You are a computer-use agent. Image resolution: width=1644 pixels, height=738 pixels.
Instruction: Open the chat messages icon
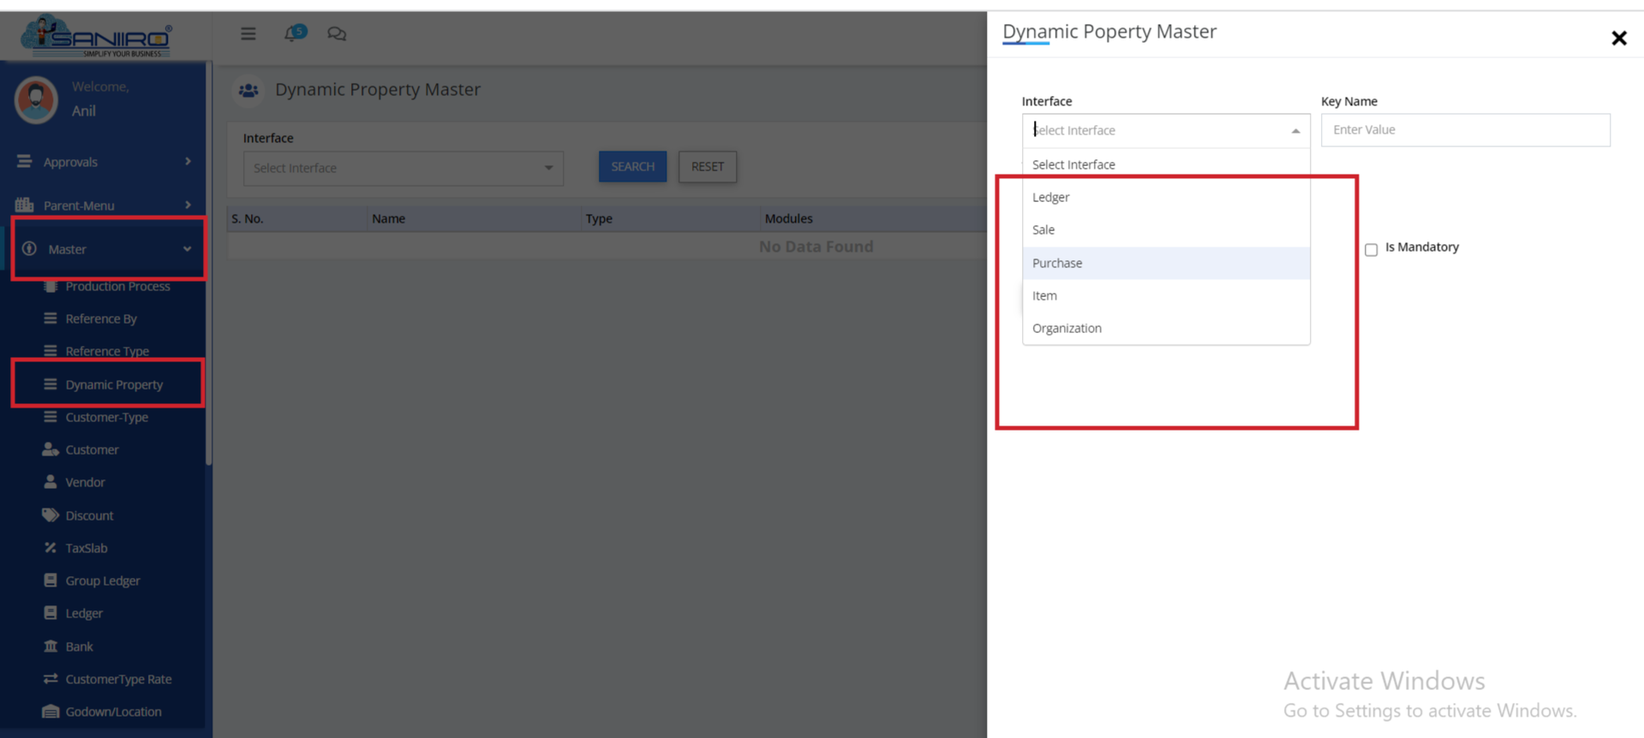(337, 33)
